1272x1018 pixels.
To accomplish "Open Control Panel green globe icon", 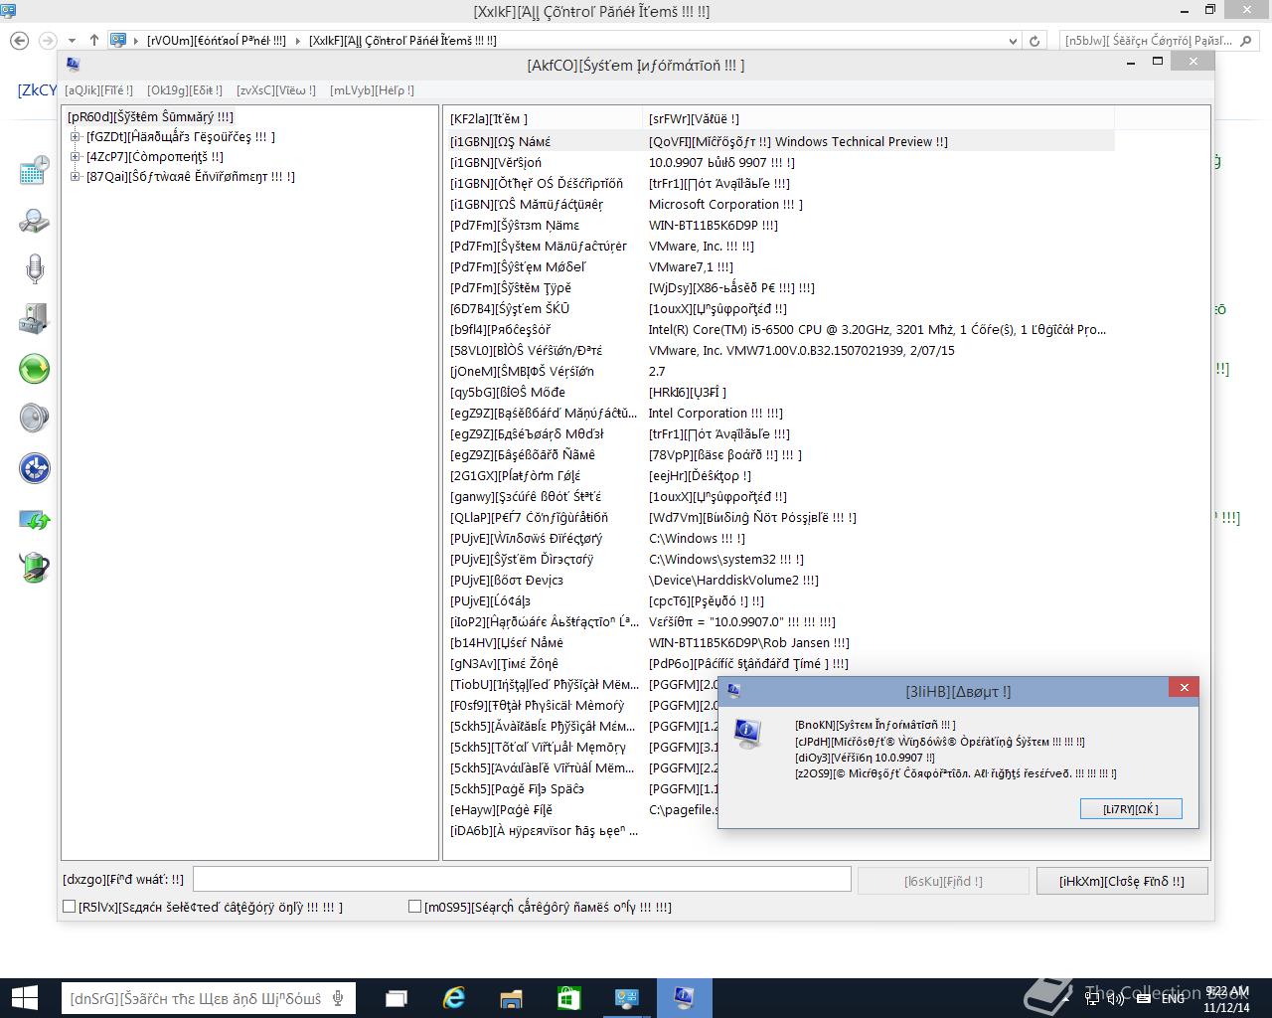I will [35, 369].
